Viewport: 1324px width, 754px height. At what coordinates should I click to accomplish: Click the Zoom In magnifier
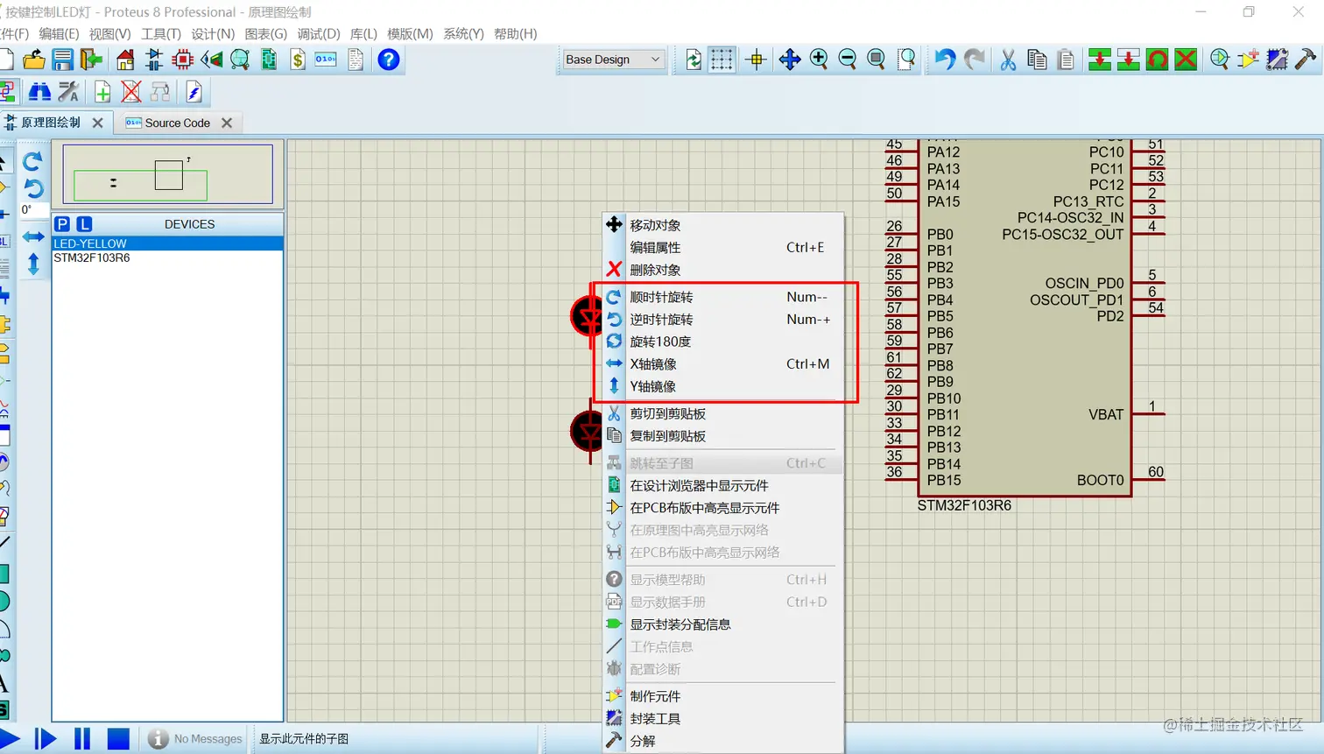tap(819, 60)
